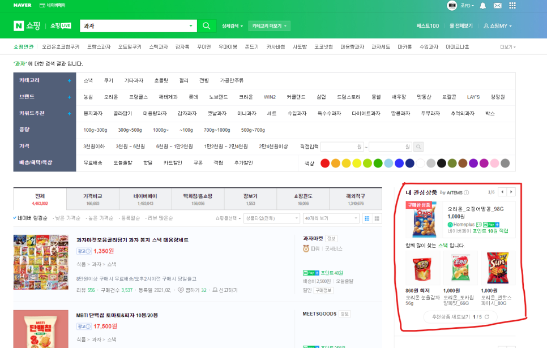Viewport: 547px width, 348px height.
Task: Open 상세검색 dropdown
Action: [232, 26]
